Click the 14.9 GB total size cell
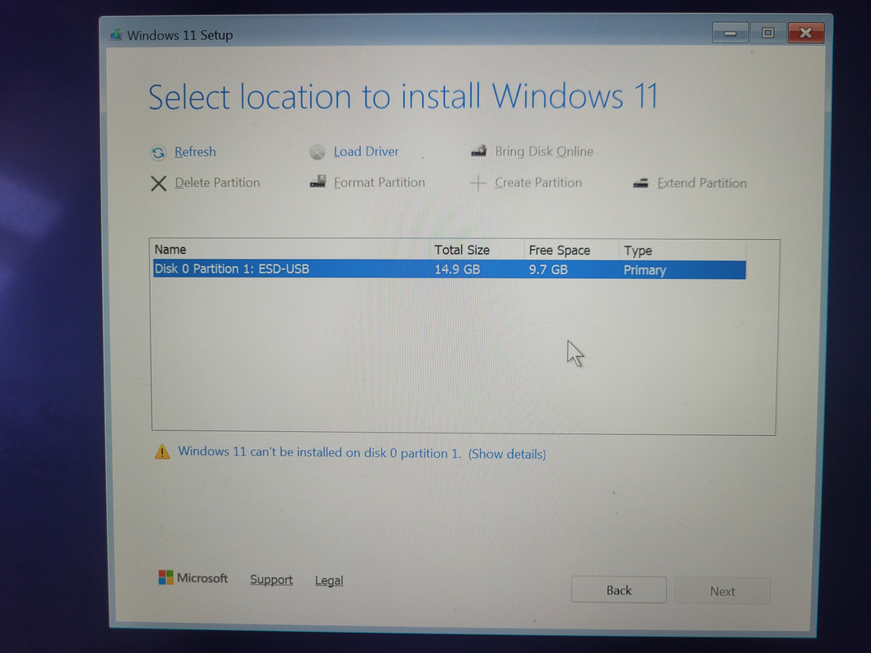 [457, 269]
